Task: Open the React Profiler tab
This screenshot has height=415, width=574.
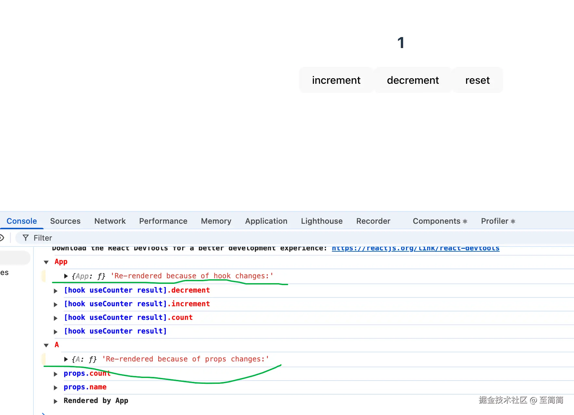Action: (x=498, y=221)
